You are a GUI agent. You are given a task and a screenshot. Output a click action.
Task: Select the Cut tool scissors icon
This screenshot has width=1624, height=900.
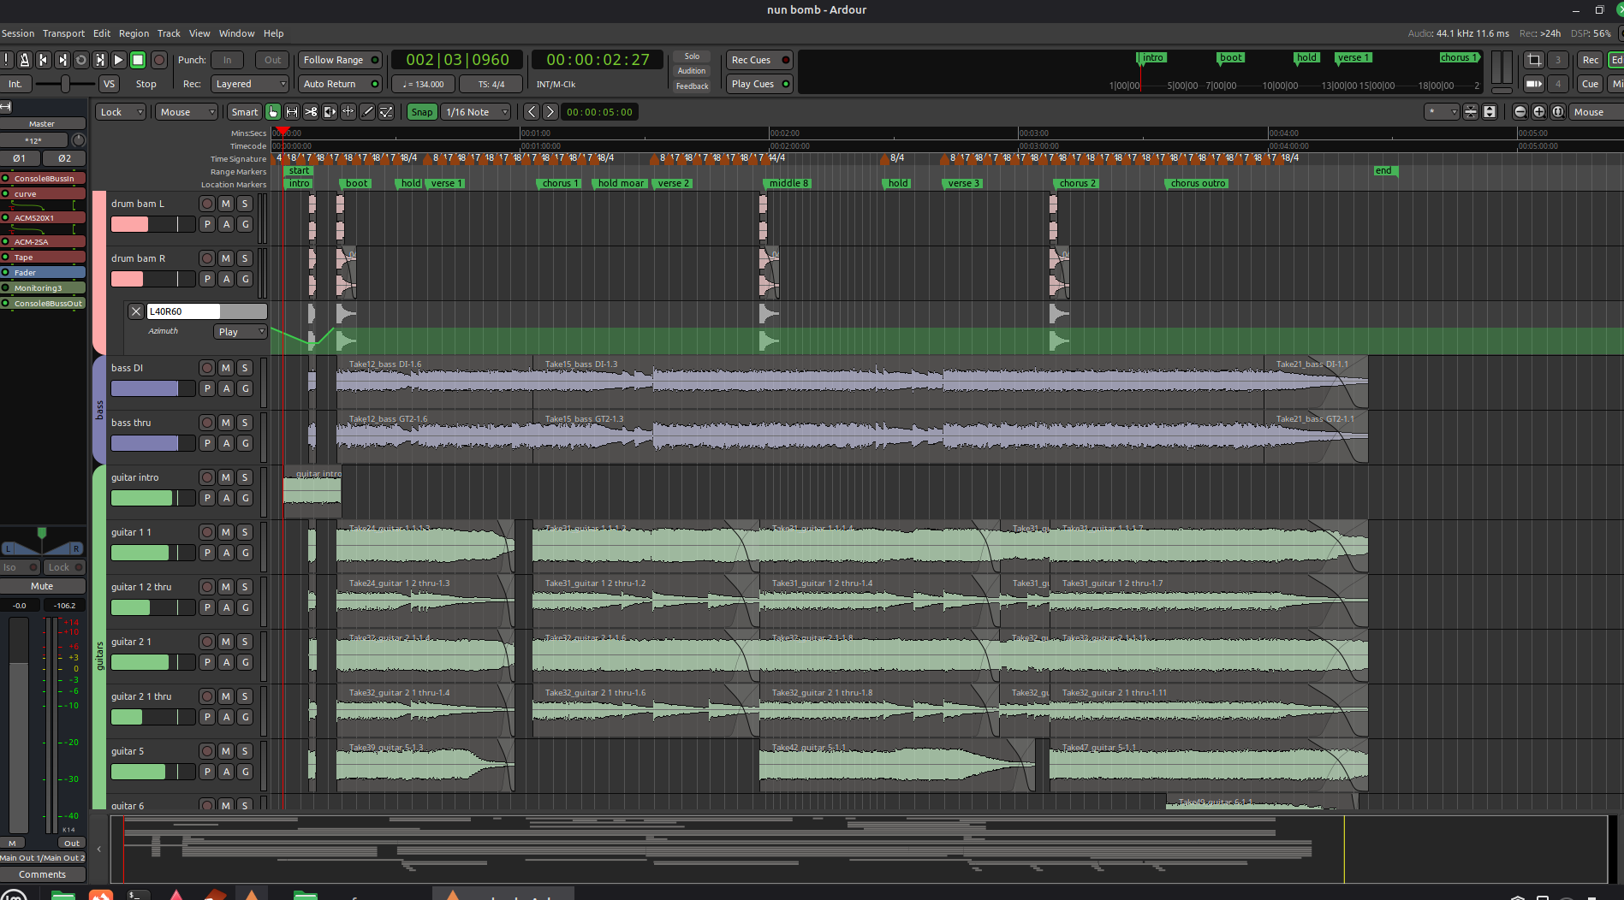(311, 112)
